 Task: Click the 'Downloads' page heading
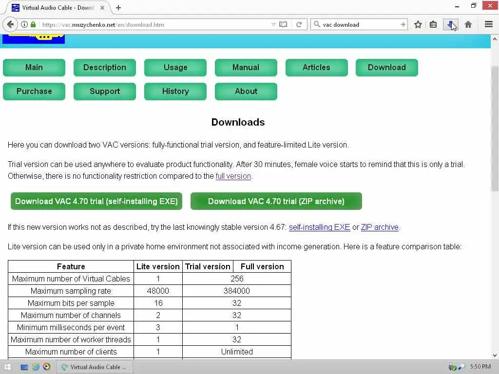[x=238, y=122]
